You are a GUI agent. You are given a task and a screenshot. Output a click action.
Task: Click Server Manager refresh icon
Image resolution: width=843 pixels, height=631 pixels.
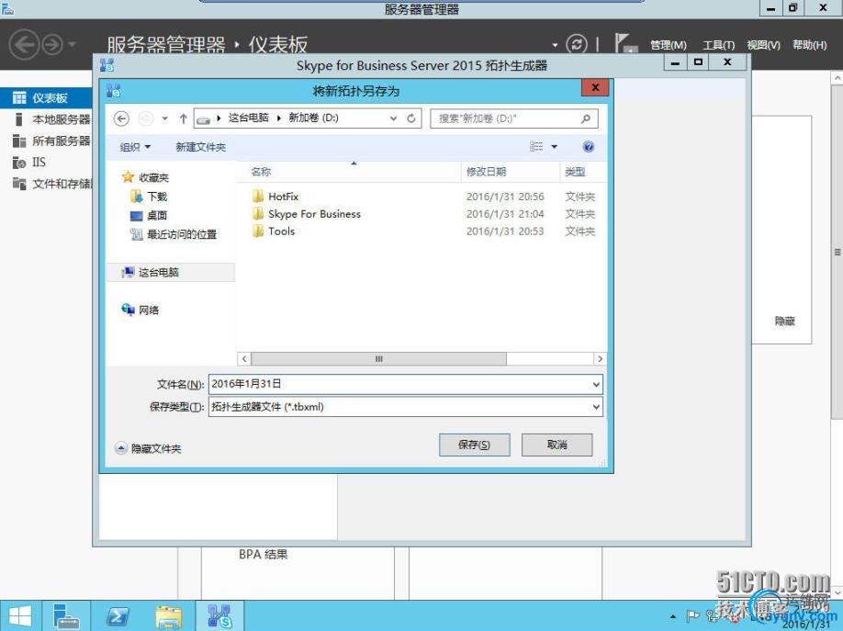577,44
